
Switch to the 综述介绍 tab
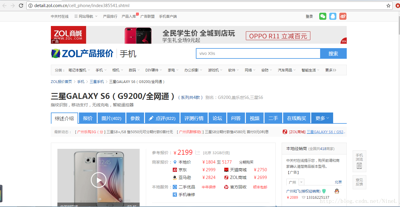(64, 118)
